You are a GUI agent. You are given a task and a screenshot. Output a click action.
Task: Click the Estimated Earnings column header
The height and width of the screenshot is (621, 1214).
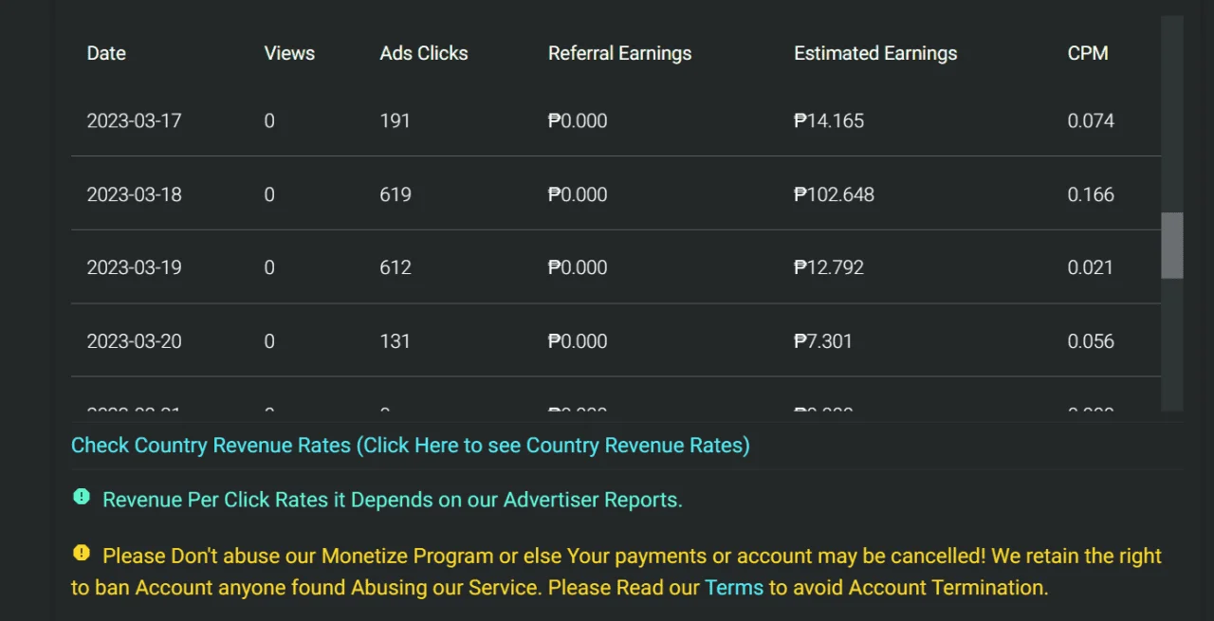(875, 53)
